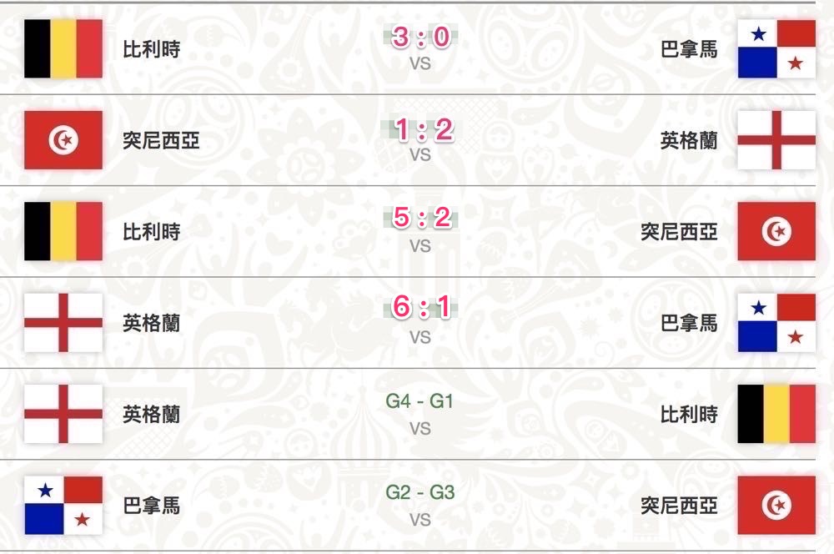Open the 比利時 team name beside the 3:0 score
Screen dimensions: 834x554
coord(152,49)
